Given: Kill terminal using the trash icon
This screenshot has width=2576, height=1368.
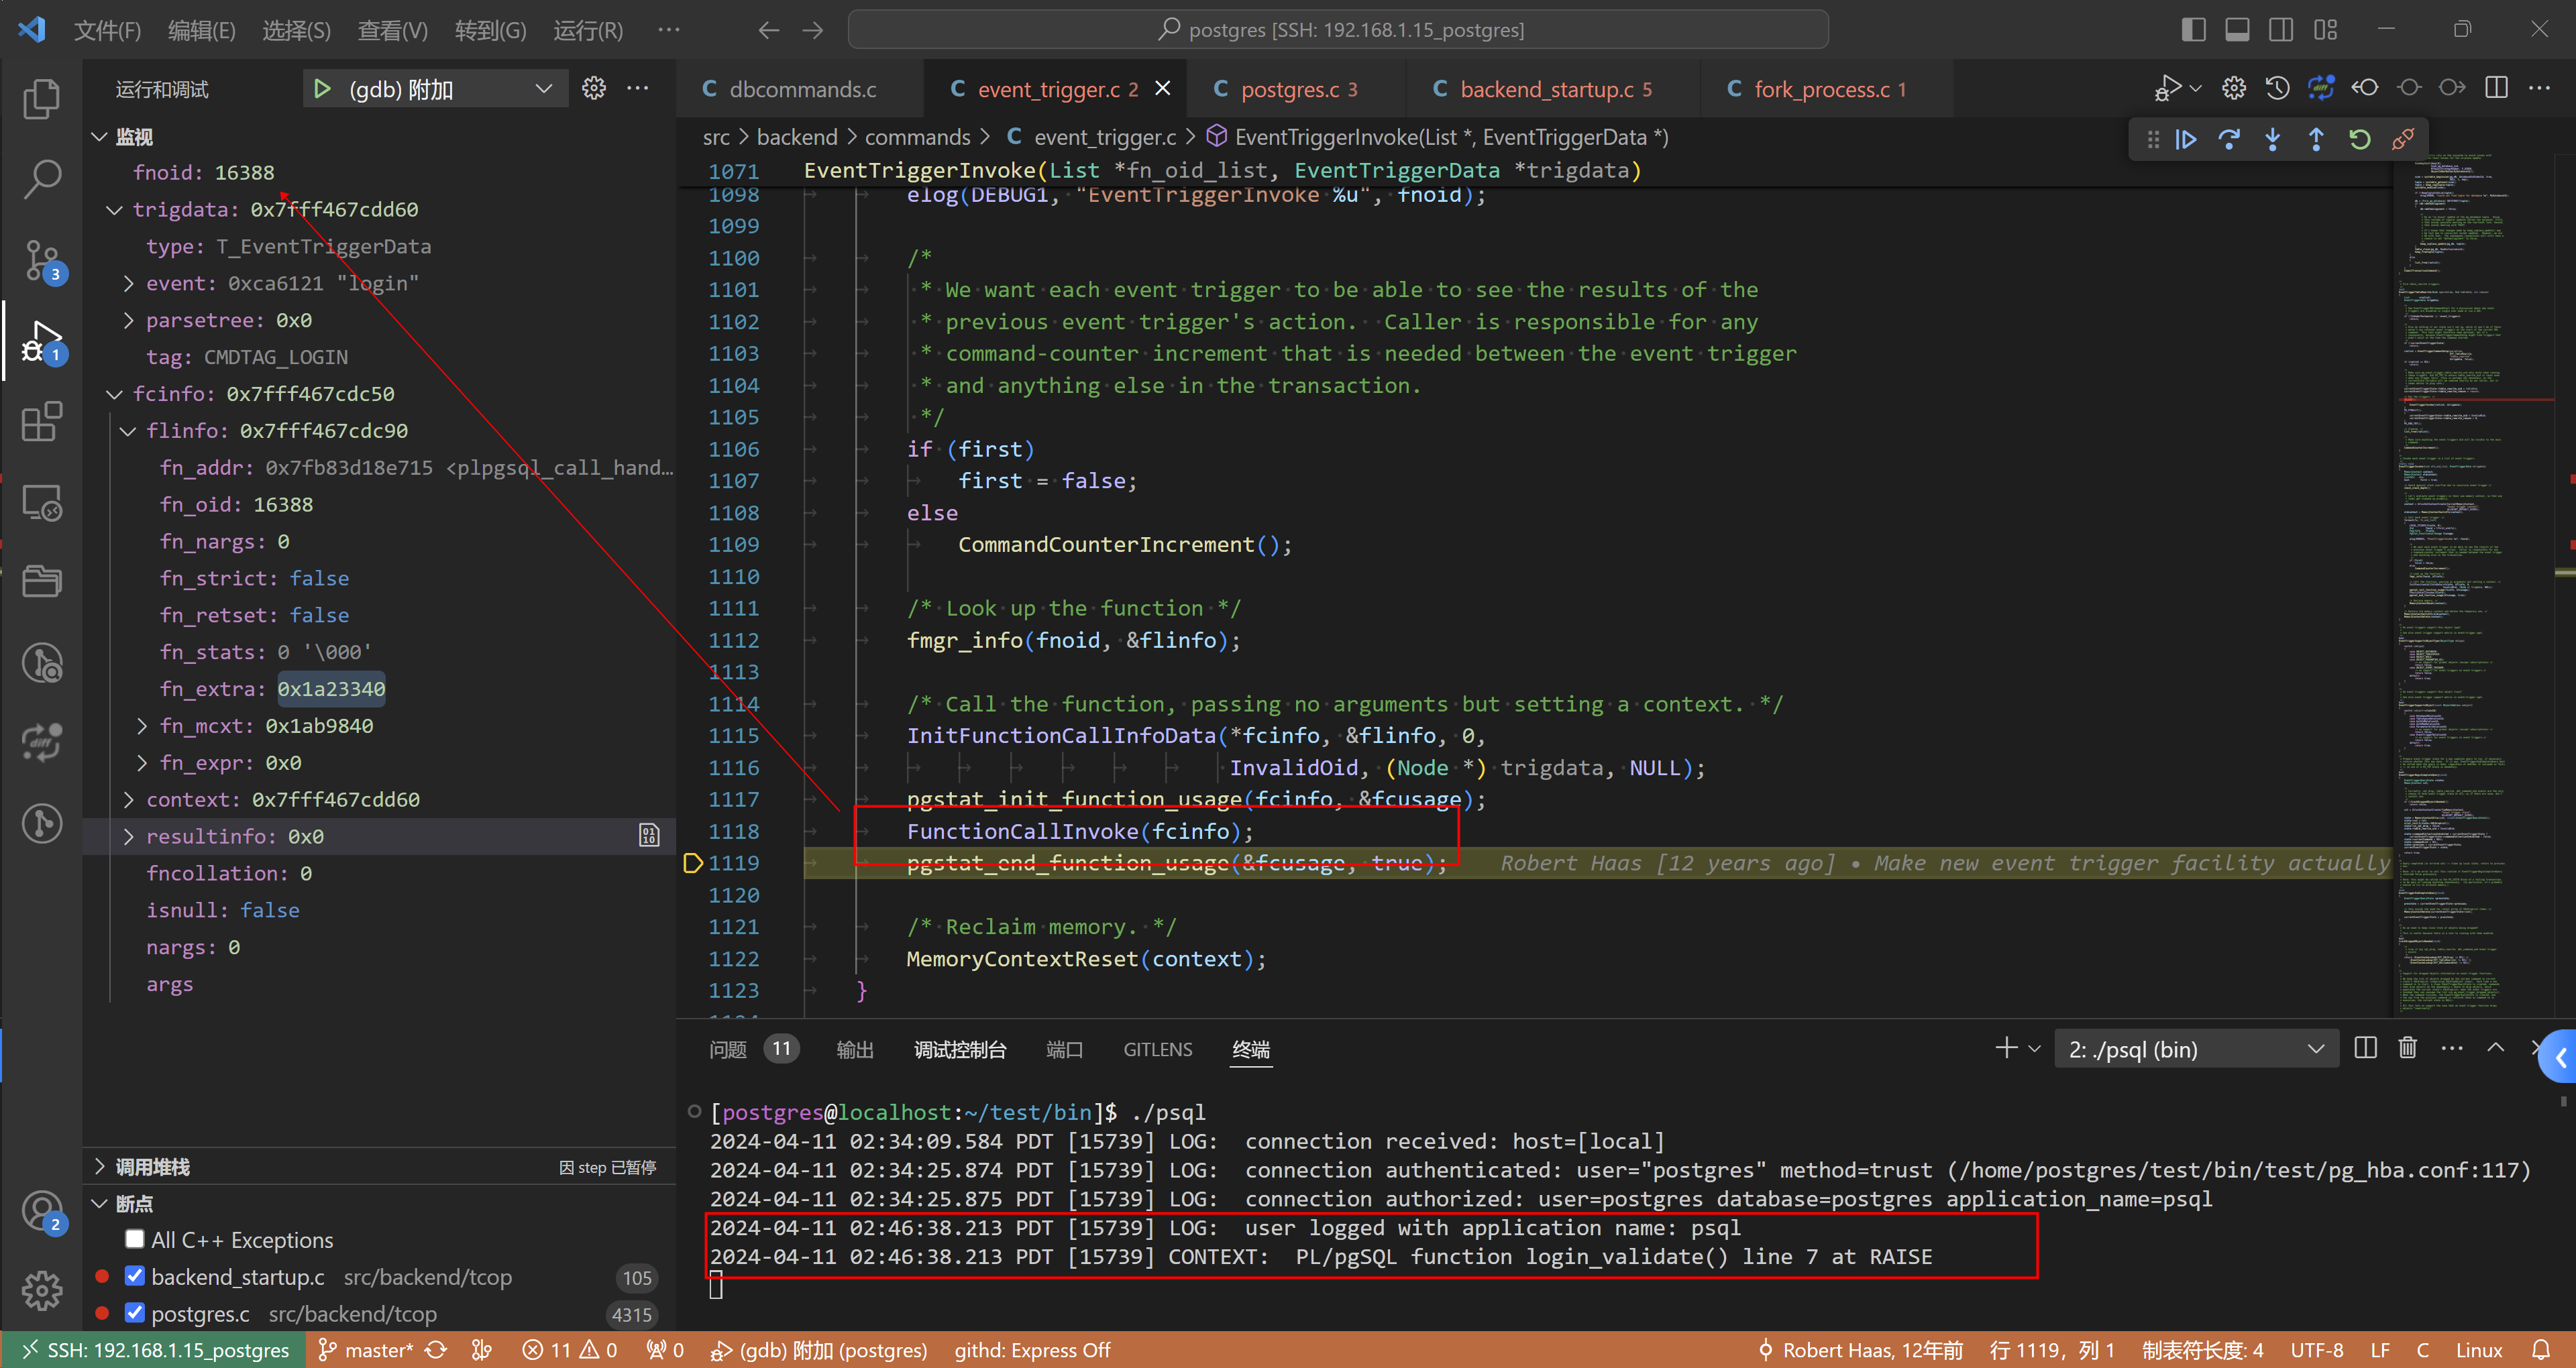Looking at the screenshot, I should coord(2407,1048).
